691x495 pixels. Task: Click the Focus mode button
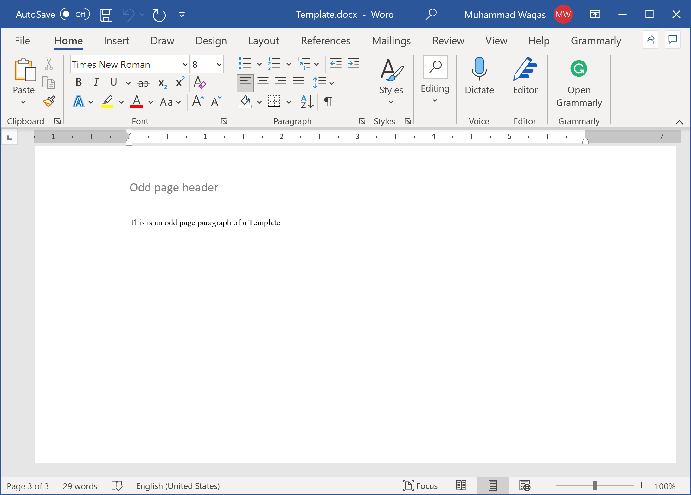click(420, 486)
